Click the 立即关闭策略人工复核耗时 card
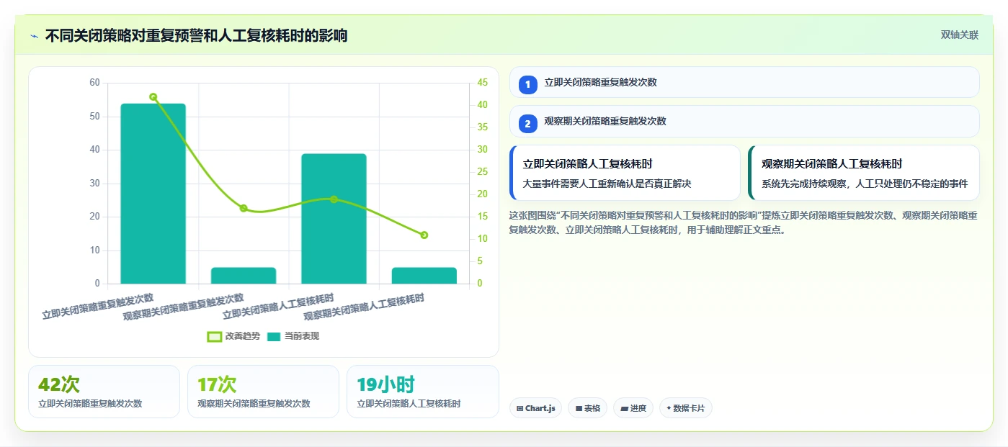Viewport: 1008px width, 447px height. pyautogui.click(x=625, y=173)
